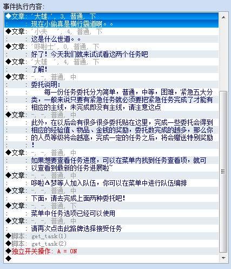
Task: Click the scrollbar up arrow
Action: click(223, 17)
